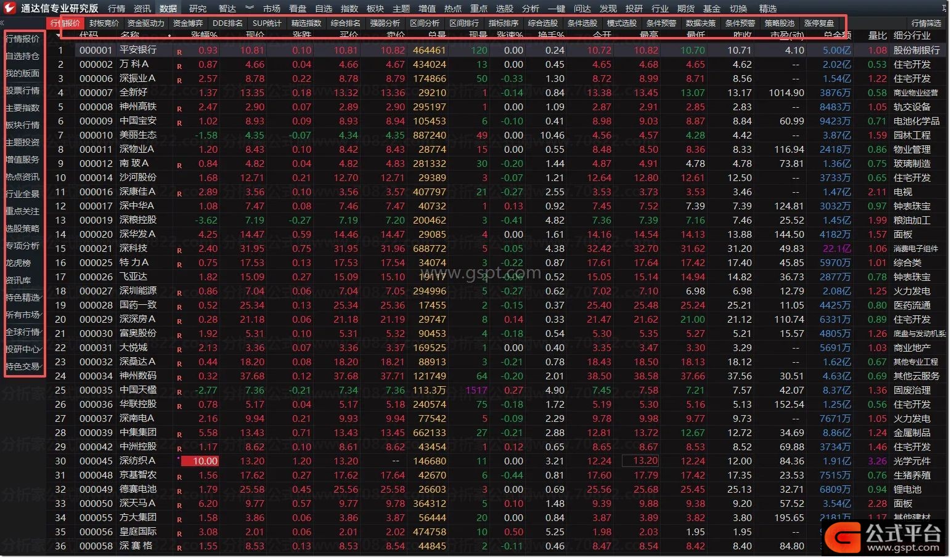The image size is (951, 558).
Task: Click the double-chevron icon after 智达 menu
Action: pos(249,8)
